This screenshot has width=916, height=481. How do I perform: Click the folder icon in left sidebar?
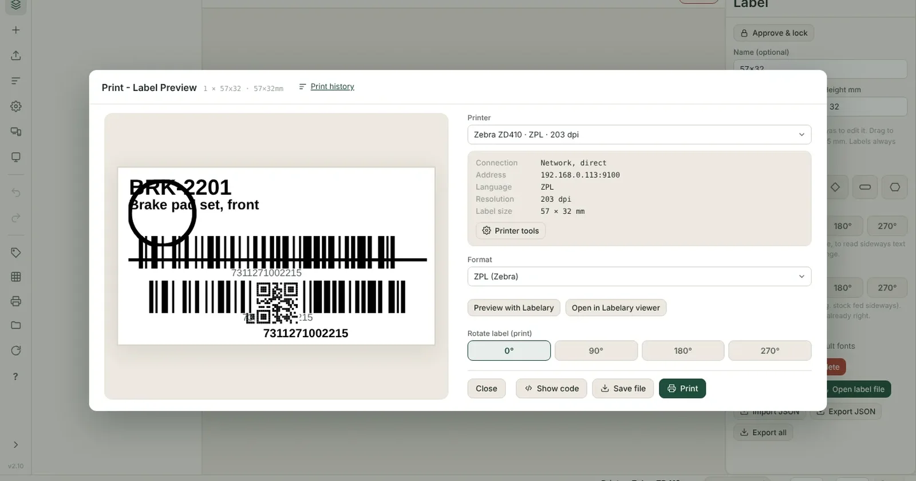click(16, 325)
